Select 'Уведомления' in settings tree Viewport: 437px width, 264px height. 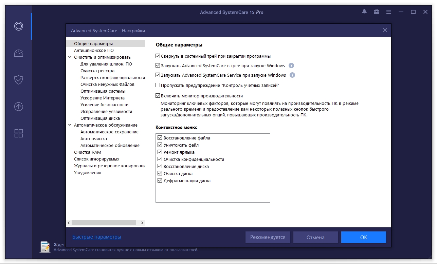click(x=88, y=173)
